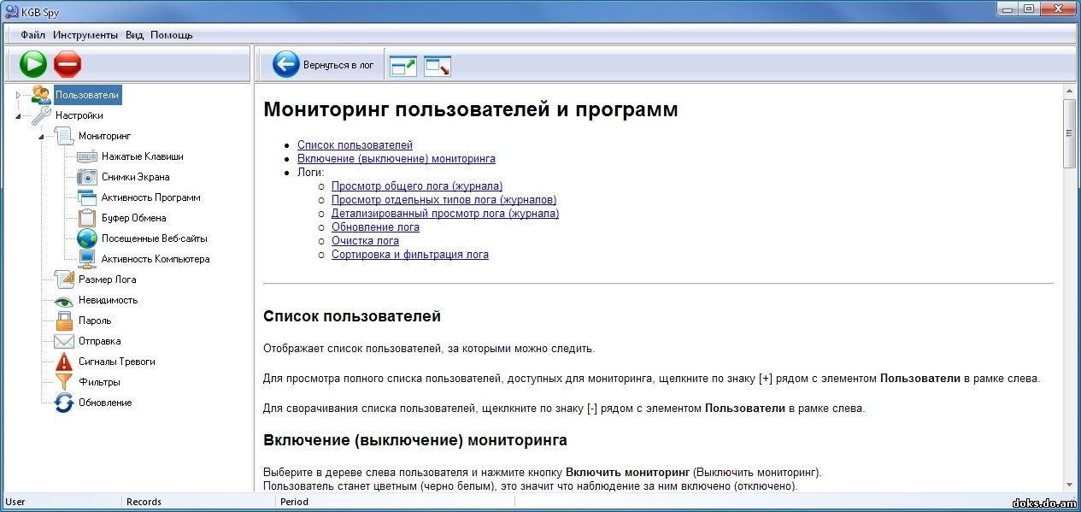Select Размер Лога label
Image resolution: width=1081 pixels, height=512 pixels.
click(x=108, y=280)
